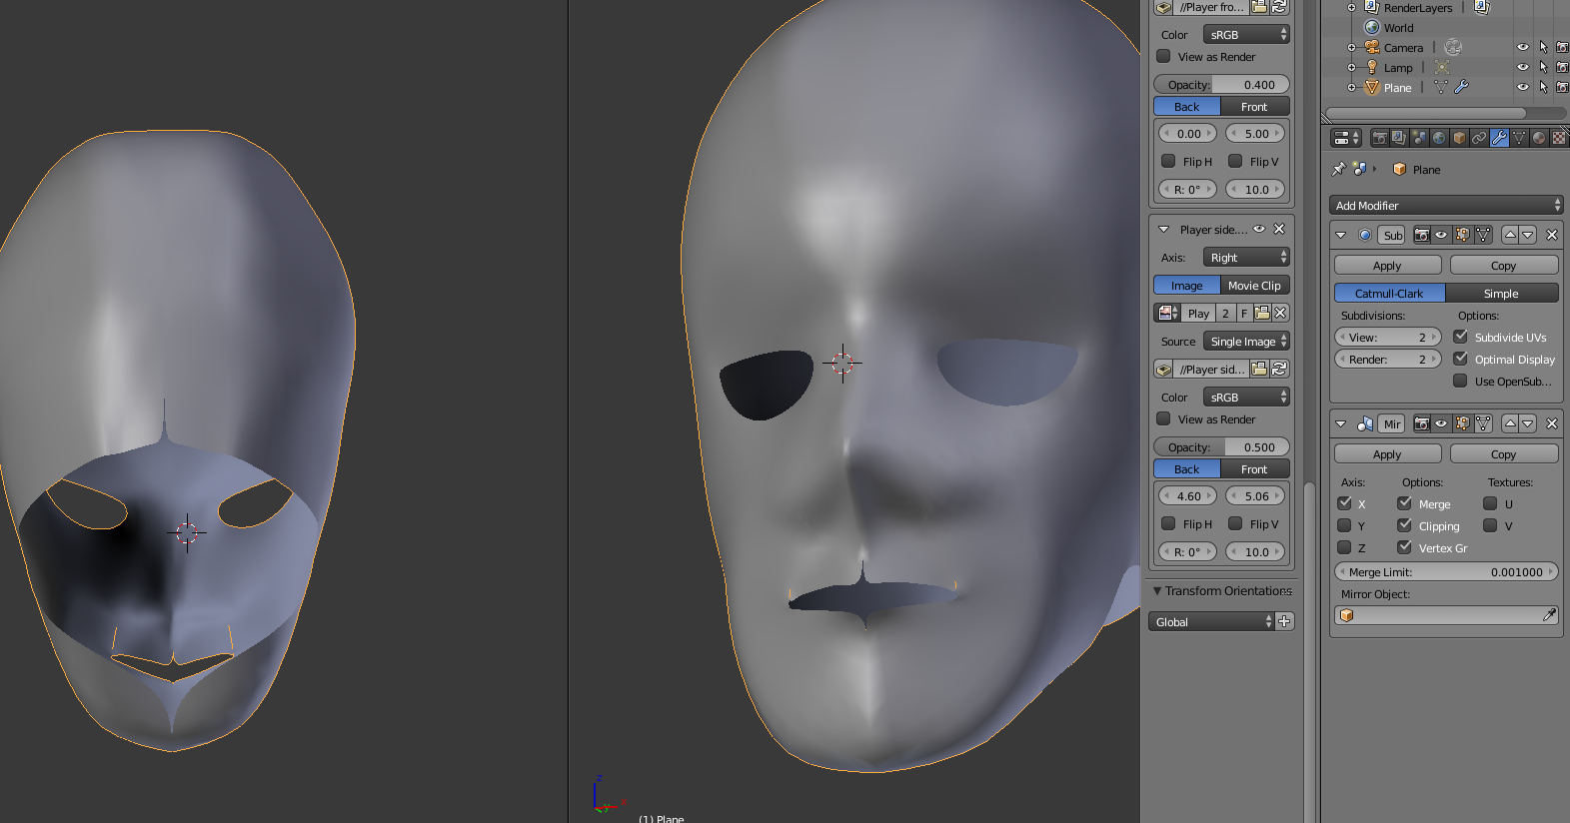Open the Object Data tab (triangle mesh icon)
1570x823 pixels.
(x=1519, y=138)
